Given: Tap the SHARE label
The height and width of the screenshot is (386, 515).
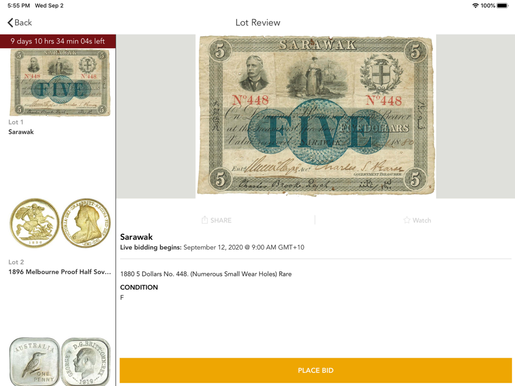Looking at the screenshot, I should click(x=221, y=220).
